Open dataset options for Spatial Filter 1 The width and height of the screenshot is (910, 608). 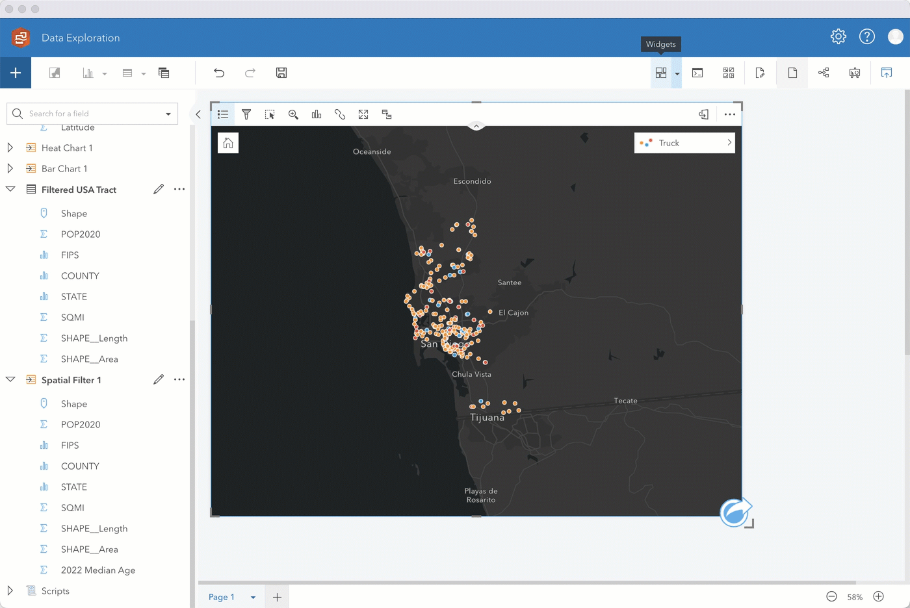[x=179, y=379]
